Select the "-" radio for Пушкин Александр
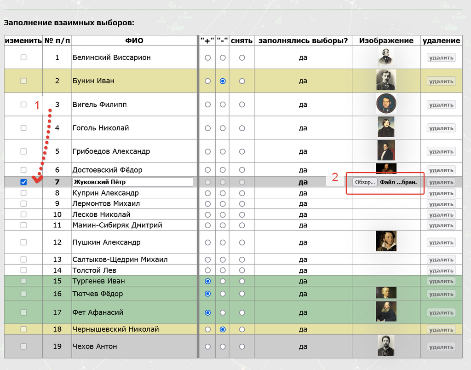471x370 pixels. 223,241
